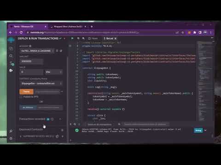Open the Wei unit dropdown
This screenshot has height=165, width=221.
53,72
